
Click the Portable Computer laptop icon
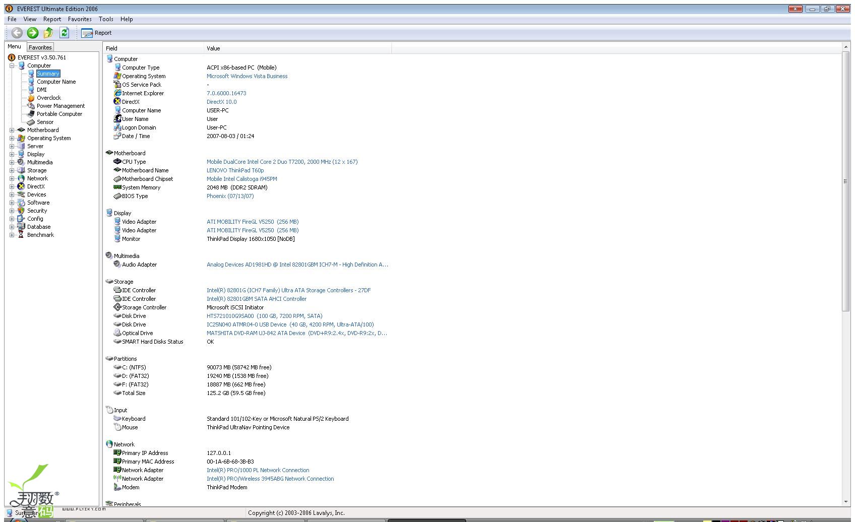coord(31,114)
